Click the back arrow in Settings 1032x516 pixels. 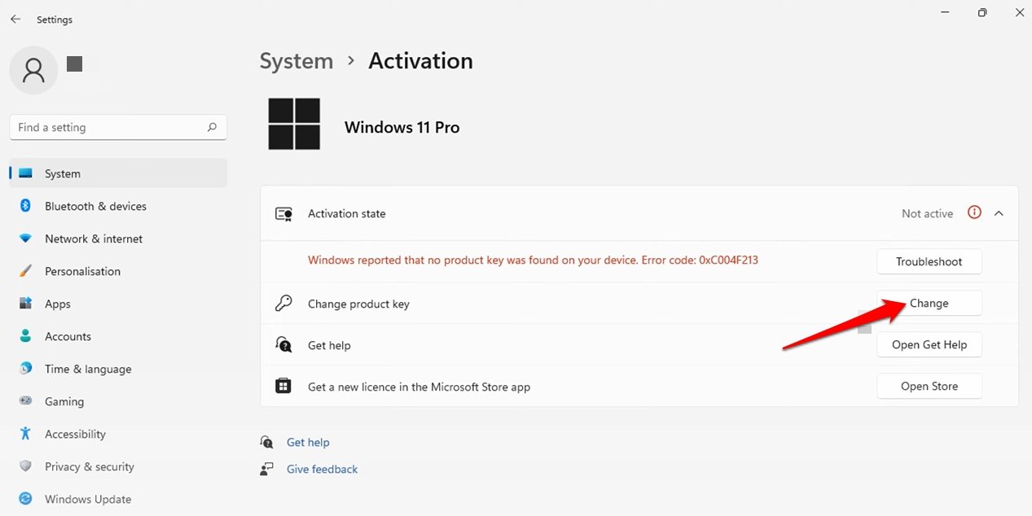(15, 19)
